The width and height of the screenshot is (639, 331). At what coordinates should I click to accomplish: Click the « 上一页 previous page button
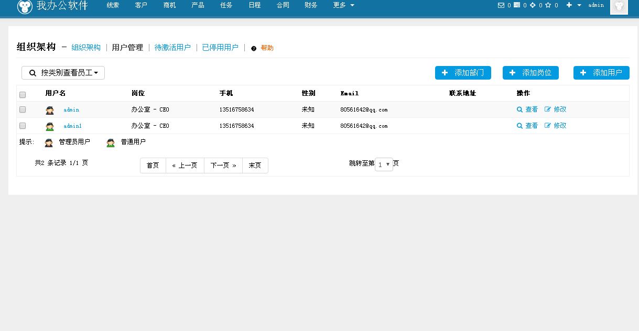click(x=185, y=165)
